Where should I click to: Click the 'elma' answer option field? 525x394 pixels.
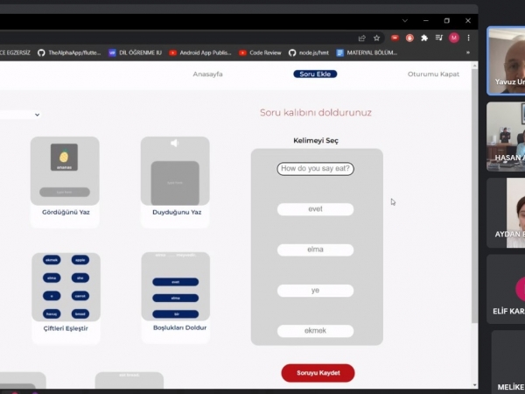(x=315, y=250)
